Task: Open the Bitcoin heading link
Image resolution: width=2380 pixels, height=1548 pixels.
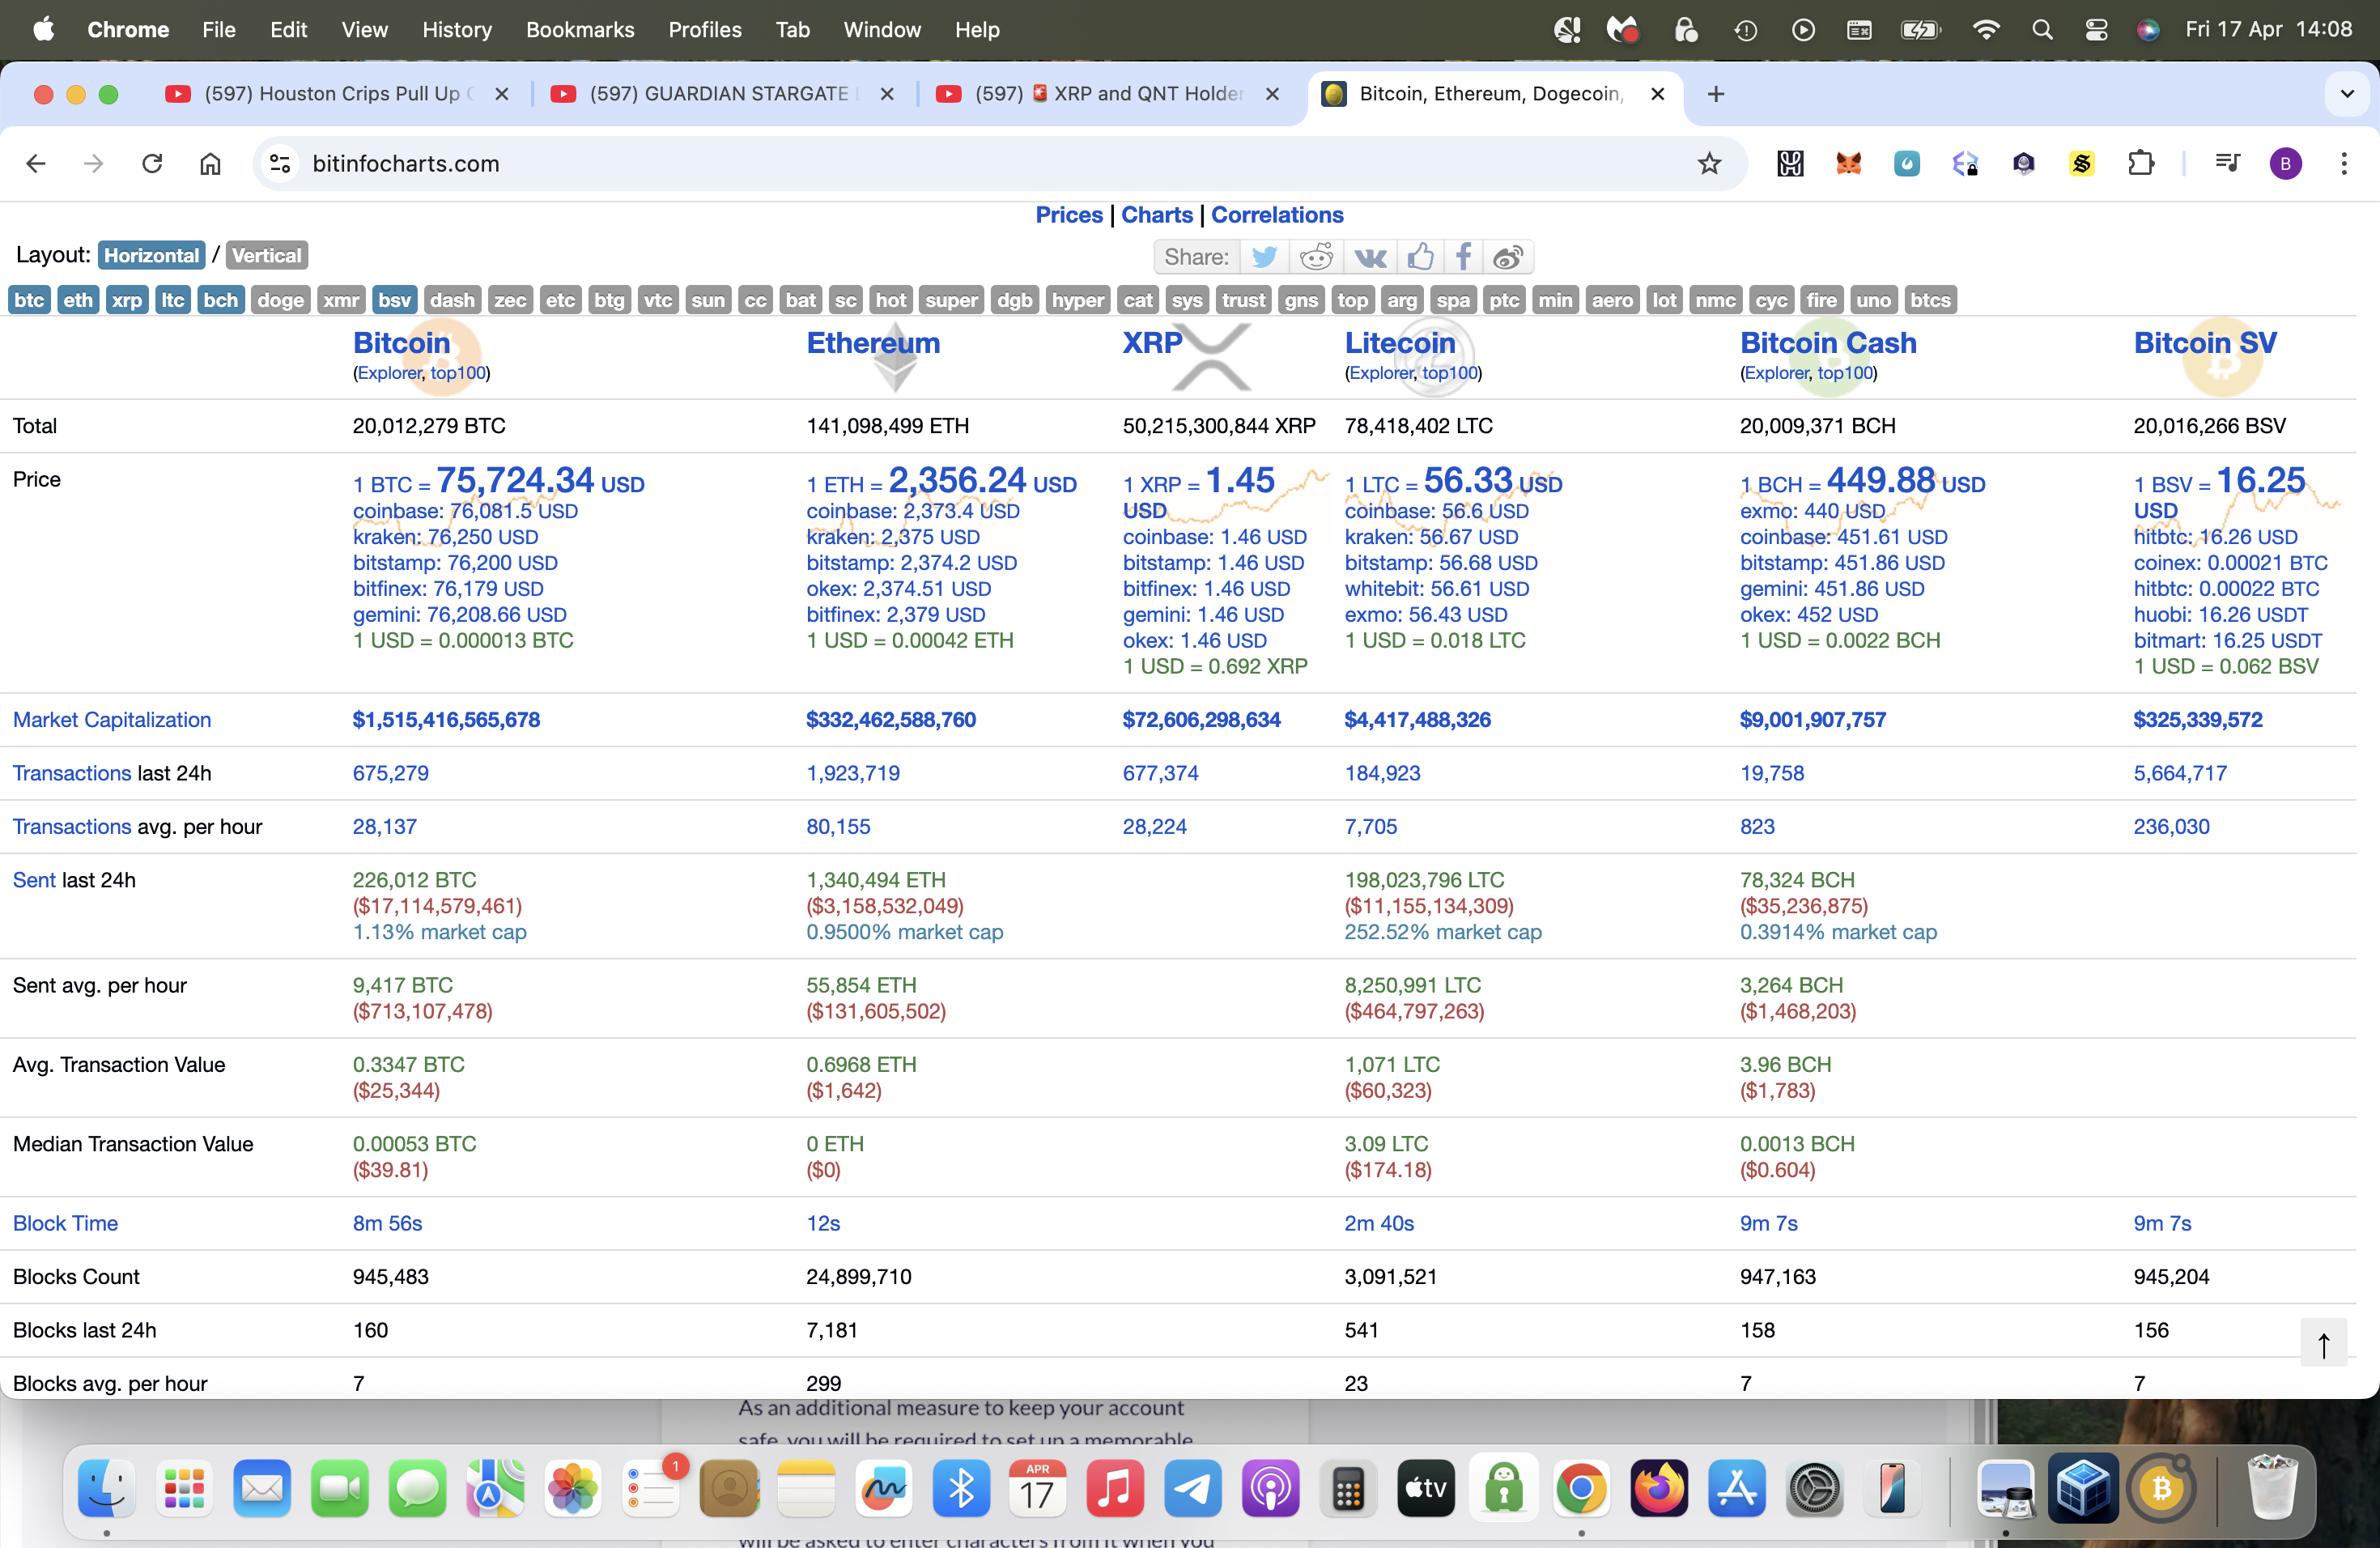Action: click(402, 343)
